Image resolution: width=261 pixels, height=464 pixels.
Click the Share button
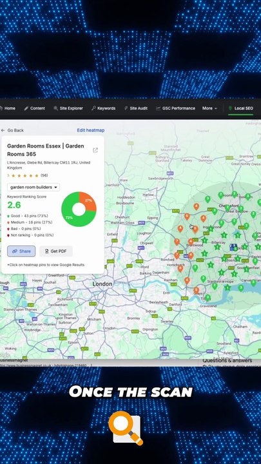pyautogui.click(x=21, y=251)
